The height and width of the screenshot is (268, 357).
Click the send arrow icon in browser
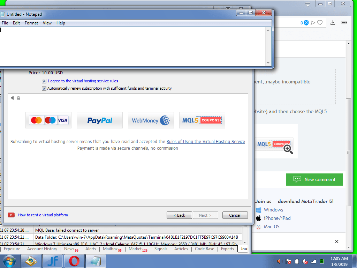click(x=313, y=23)
